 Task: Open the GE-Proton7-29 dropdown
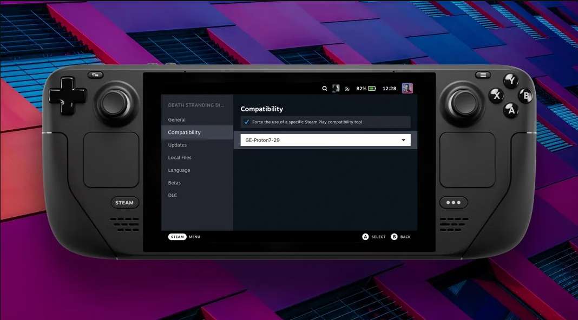[325, 140]
